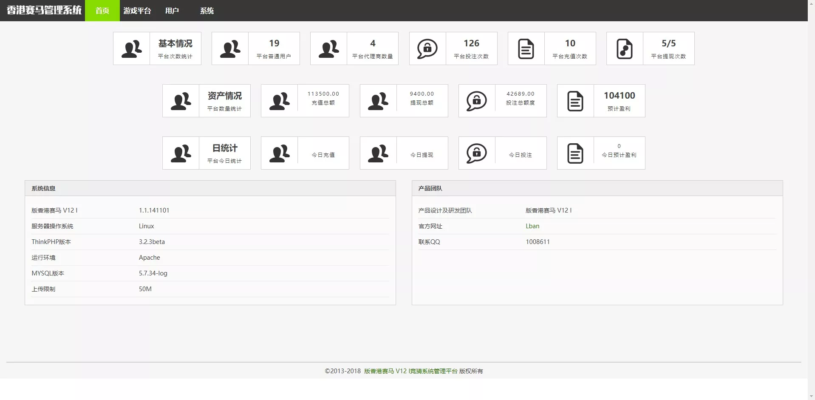Select the 预计盈利 document icon
815x400 pixels.
[x=576, y=101]
